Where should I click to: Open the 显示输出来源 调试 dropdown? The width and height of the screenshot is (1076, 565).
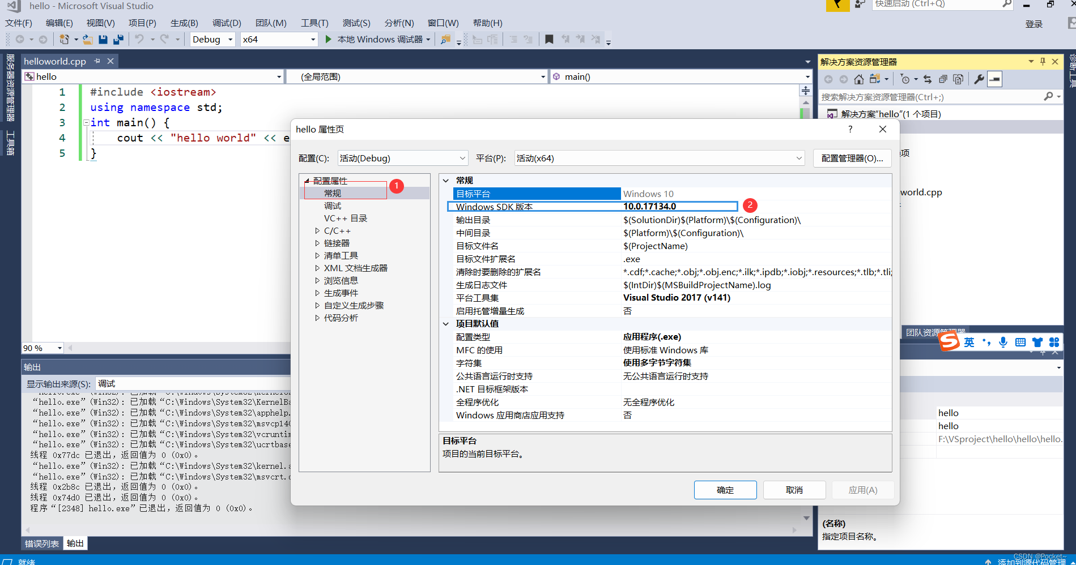point(193,383)
